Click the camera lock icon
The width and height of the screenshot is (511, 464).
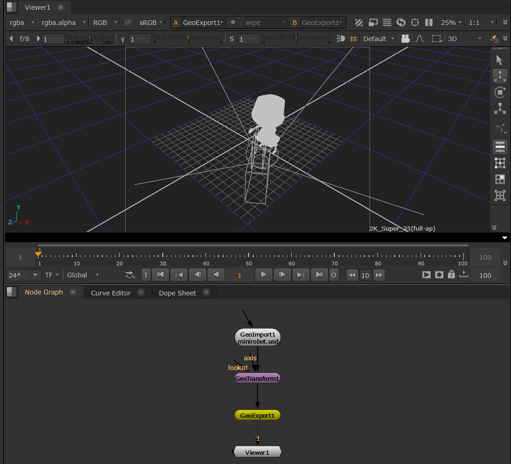point(405,39)
